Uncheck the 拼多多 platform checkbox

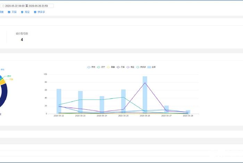click(35, 12)
